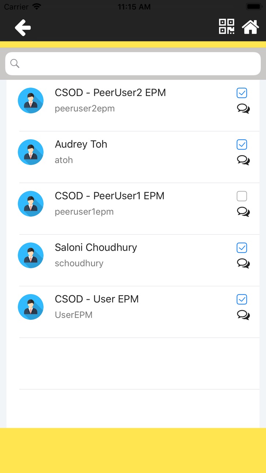Uncheck the Audrey Toh checkbox
Screen dimensions: 266x473
(x=242, y=145)
